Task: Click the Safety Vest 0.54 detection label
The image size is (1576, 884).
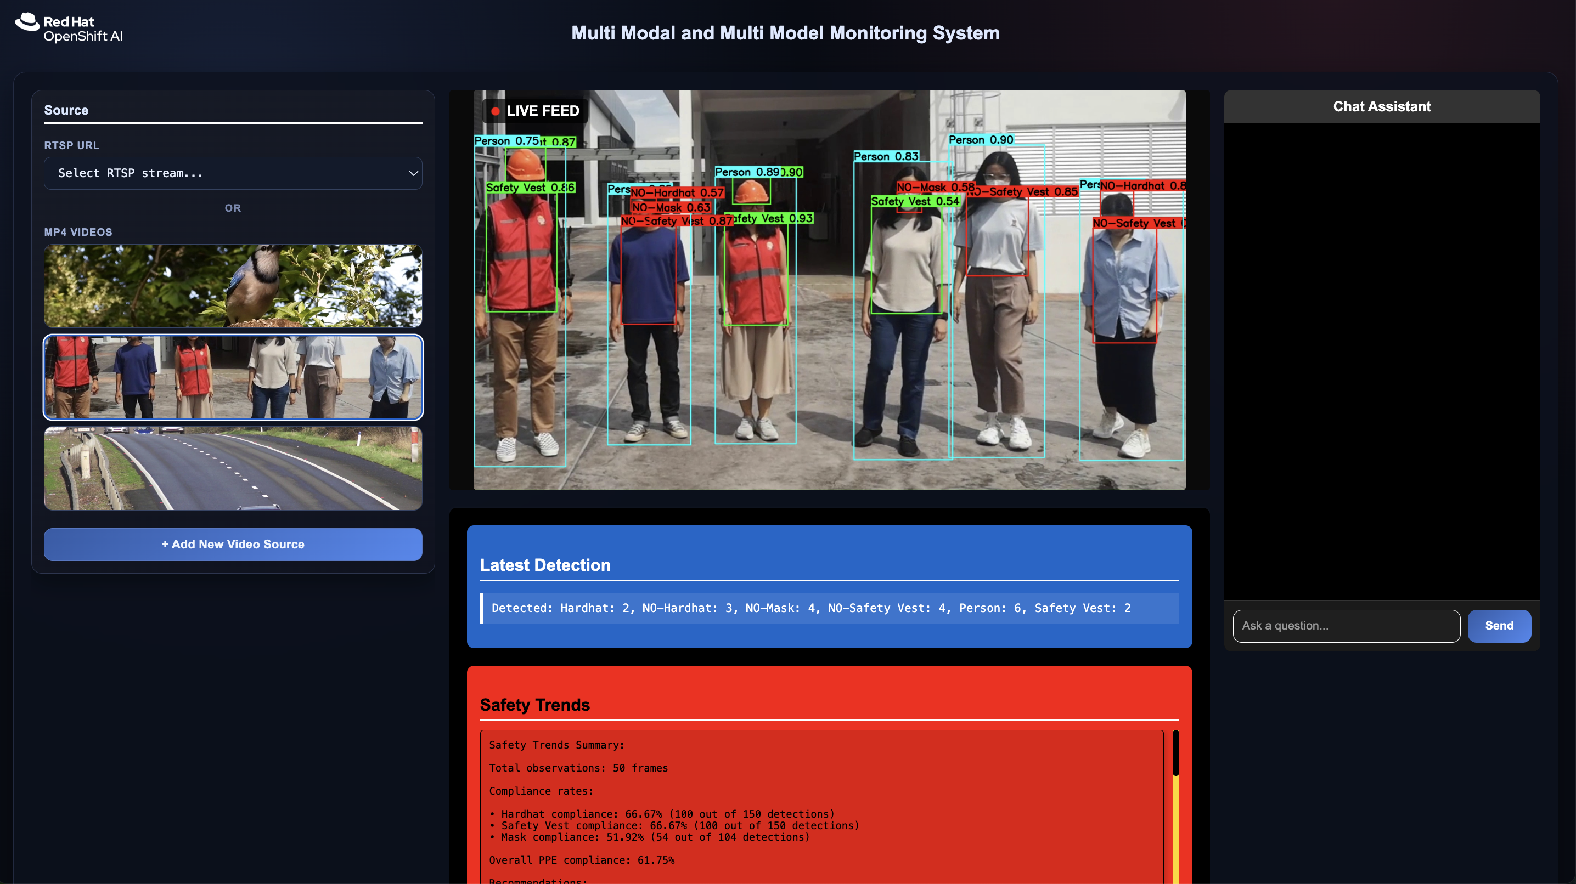Action: [915, 201]
